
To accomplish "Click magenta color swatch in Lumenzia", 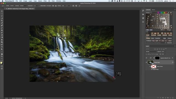I will point(158,13).
